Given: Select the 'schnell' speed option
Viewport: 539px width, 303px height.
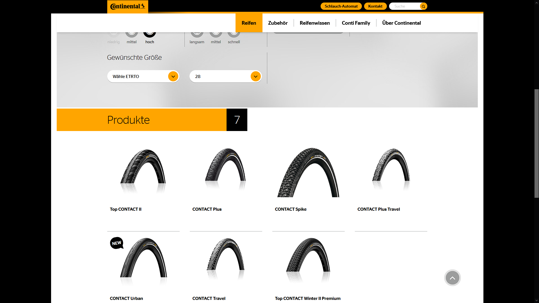Looking at the screenshot, I should 234,38.
